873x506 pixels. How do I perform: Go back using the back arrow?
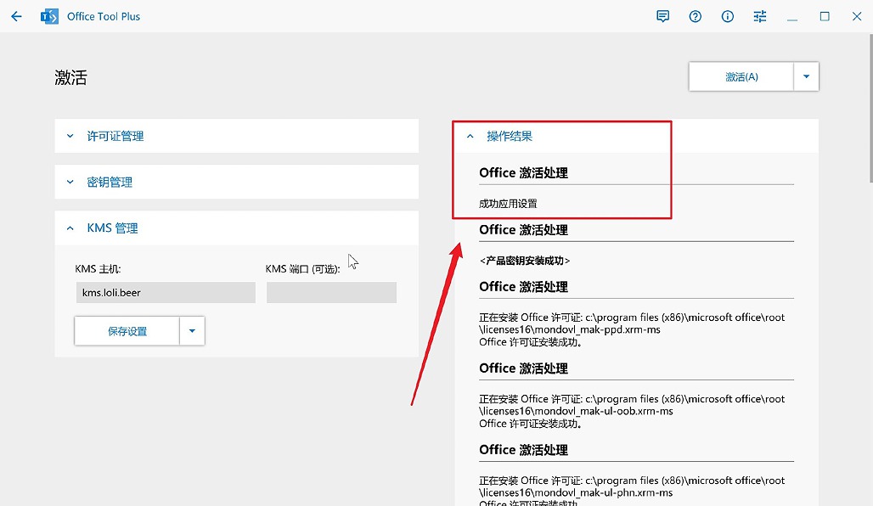click(17, 17)
